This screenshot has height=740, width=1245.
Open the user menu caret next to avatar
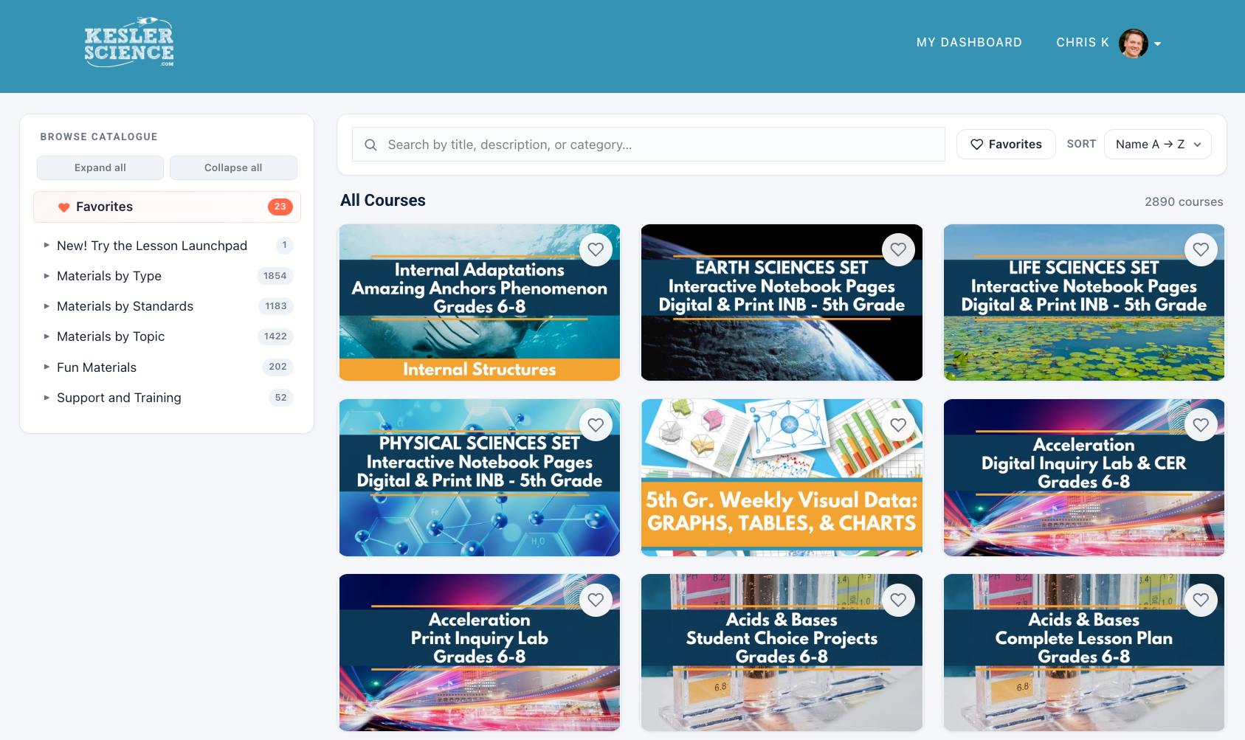(x=1158, y=44)
